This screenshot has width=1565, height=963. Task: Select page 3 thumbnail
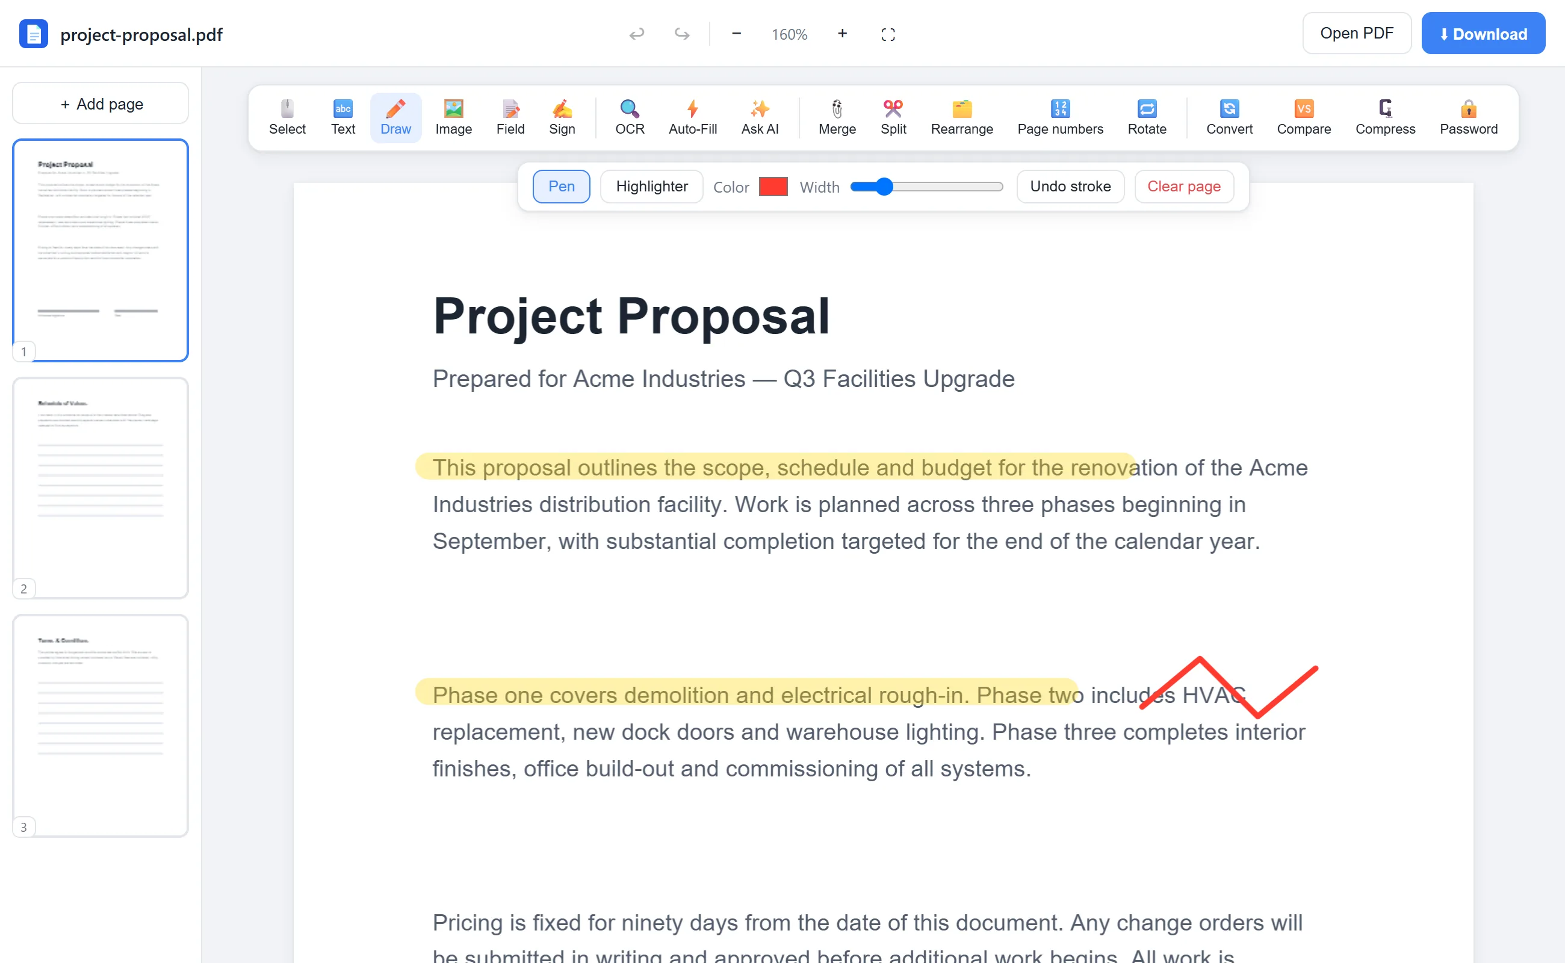pos(101,725)
